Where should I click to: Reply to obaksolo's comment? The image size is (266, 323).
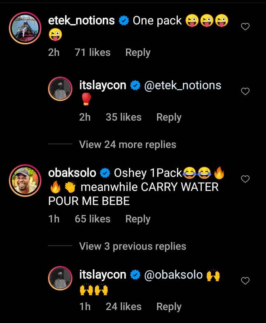[138, 219]
